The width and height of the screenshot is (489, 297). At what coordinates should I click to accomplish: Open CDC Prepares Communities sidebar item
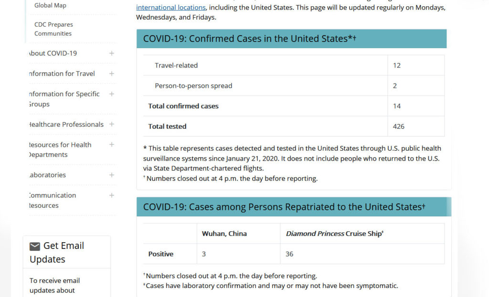tap(53, 29)
